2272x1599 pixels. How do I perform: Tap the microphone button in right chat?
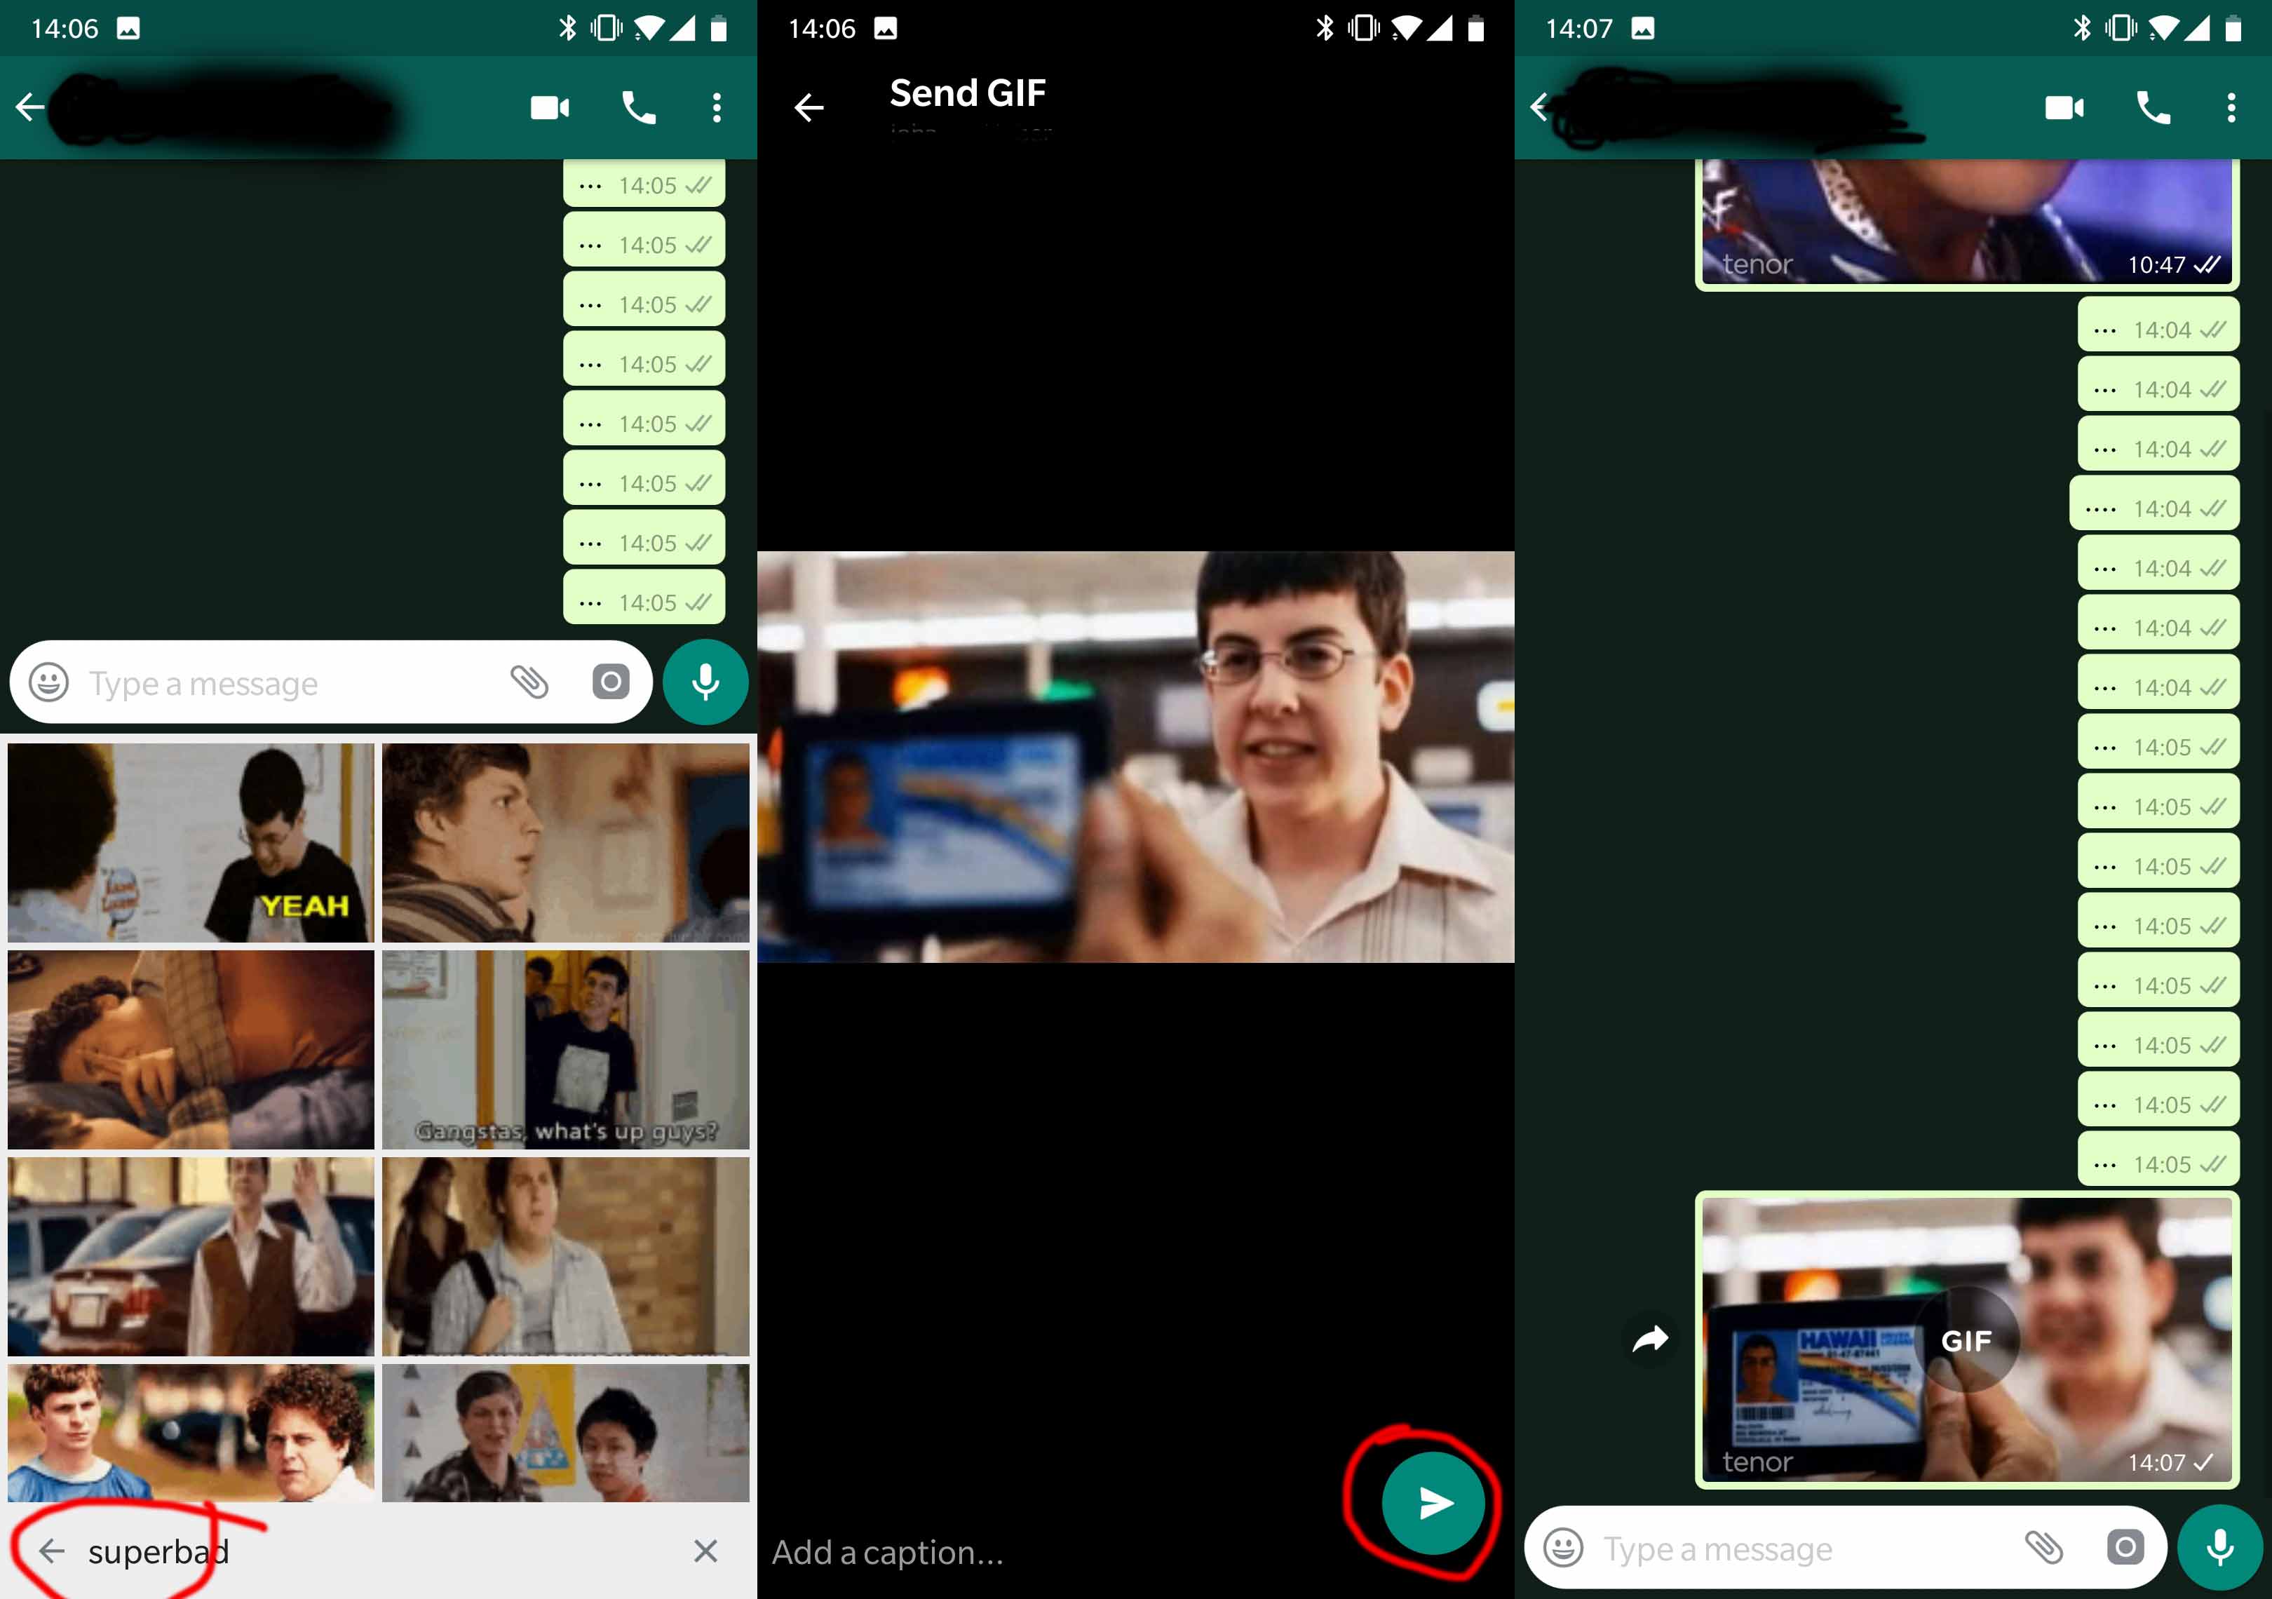pyautogui.click(x=2219, y=1548)
